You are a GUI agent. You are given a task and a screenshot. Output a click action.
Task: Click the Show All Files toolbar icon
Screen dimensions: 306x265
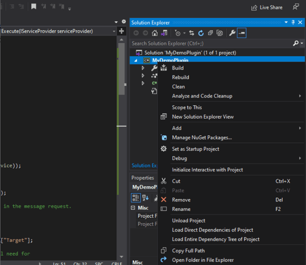point(220,33)
